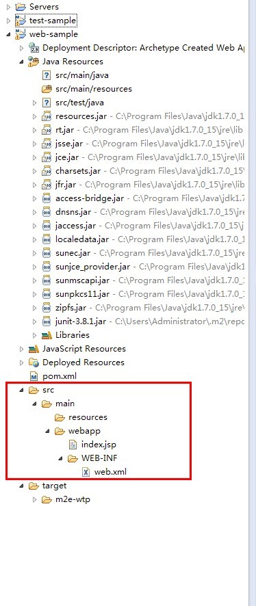
Task: Click the web.xml file icon
Action: coord(86,472)
